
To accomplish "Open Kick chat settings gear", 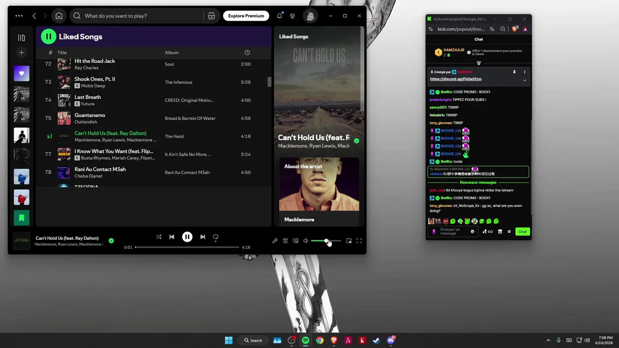I will coord(509,232).
